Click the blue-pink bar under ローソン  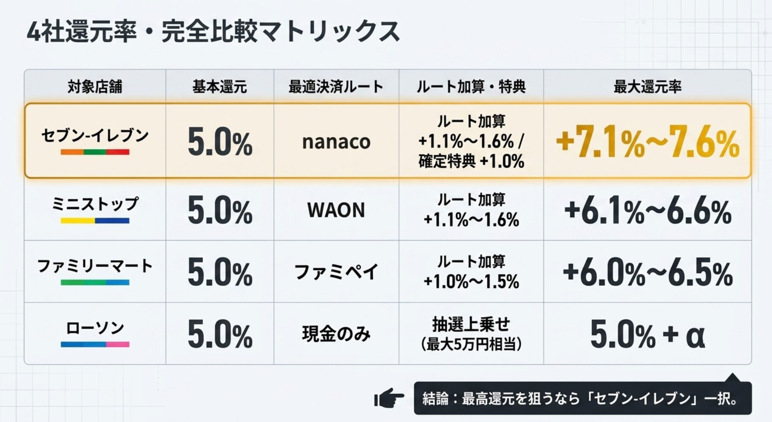[95, 345]
